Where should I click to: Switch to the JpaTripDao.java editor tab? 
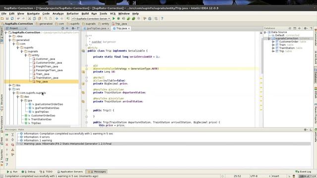point(97,29)
